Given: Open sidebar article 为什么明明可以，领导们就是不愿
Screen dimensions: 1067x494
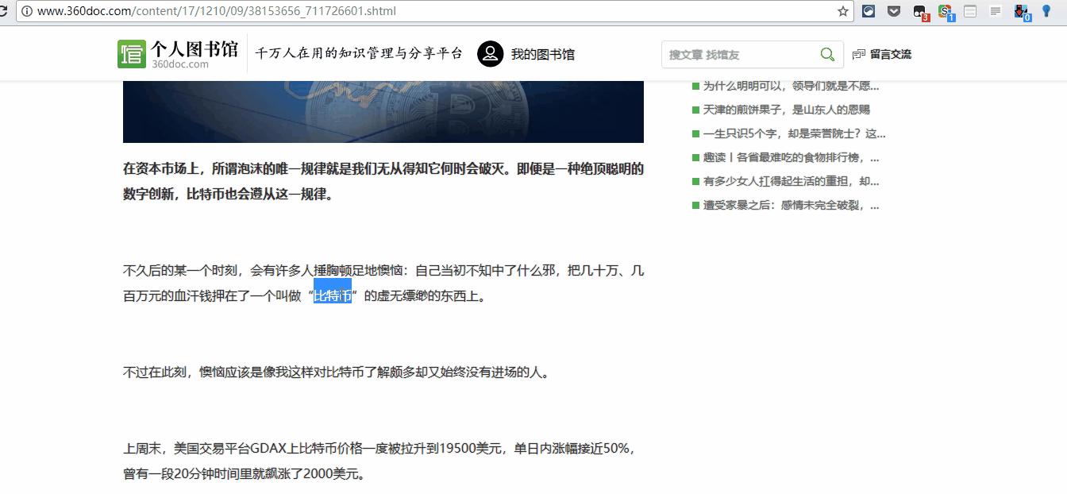Looking at the screenshot, I should pos(791,86).
